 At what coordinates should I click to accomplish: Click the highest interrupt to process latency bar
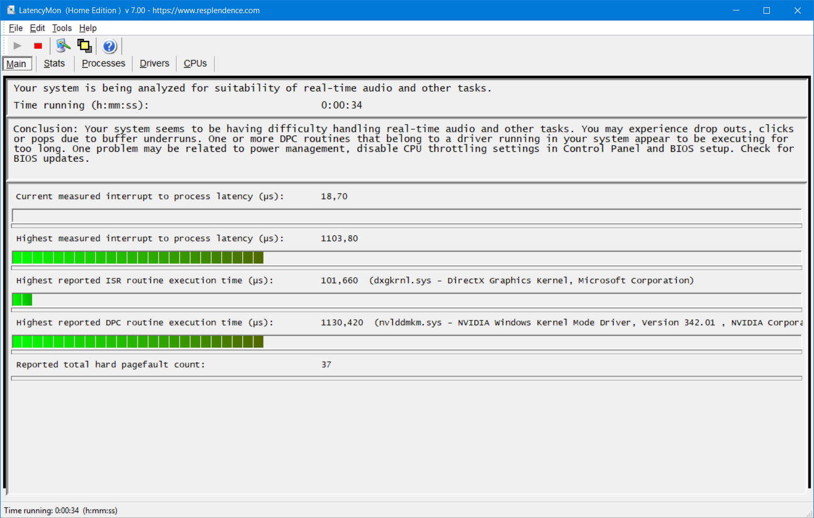[x=138, y=257]
